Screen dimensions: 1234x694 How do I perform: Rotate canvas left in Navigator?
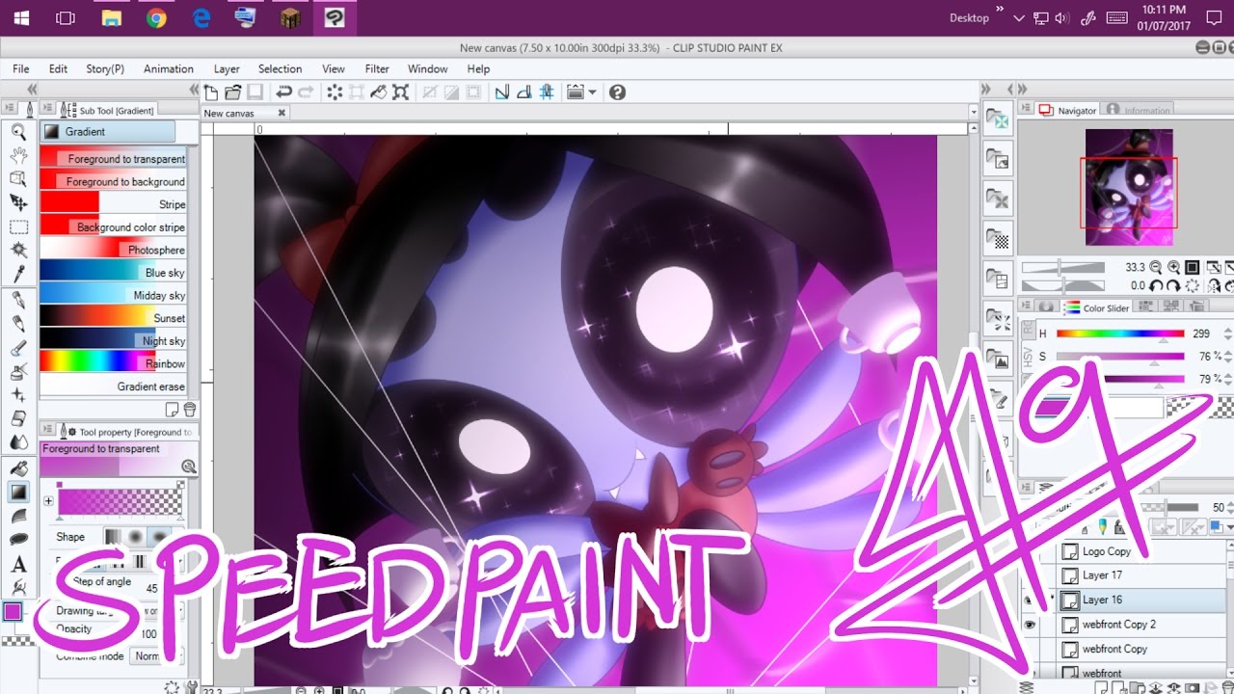(x=1157, y=285)
